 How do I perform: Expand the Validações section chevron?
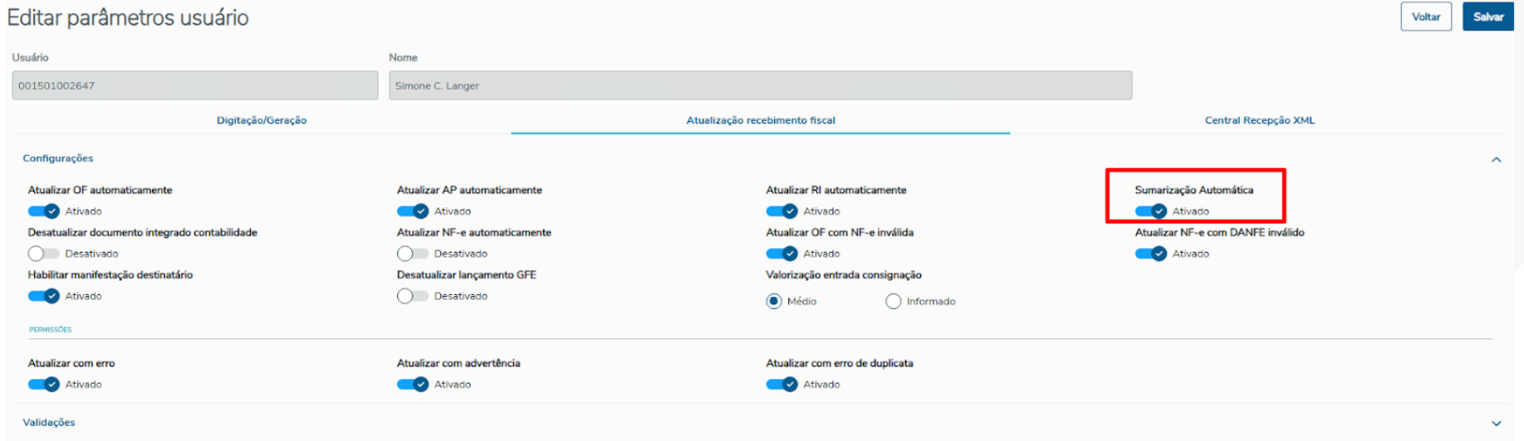[x=1496, y=423]
